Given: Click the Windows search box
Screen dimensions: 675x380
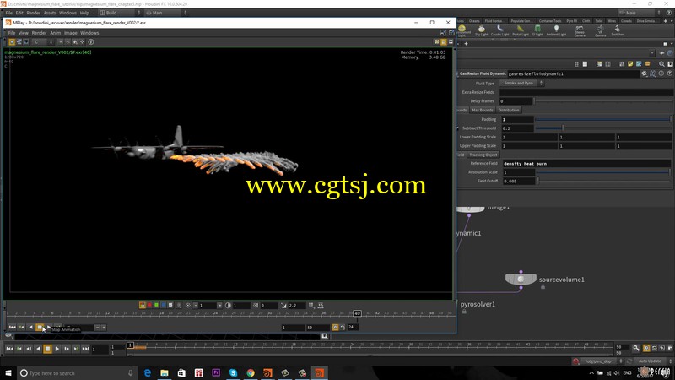Looking at the screenshot, I should coord(76,372).
